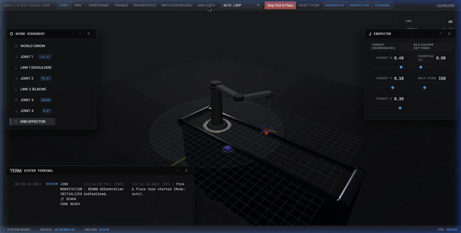This screenshot has width=461, height=233.
Task: Close the Scene Hierarchy panel
Action: click(89, 34)
